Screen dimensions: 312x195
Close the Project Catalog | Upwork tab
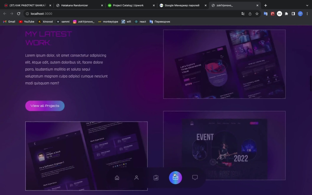tap(154, 5)
